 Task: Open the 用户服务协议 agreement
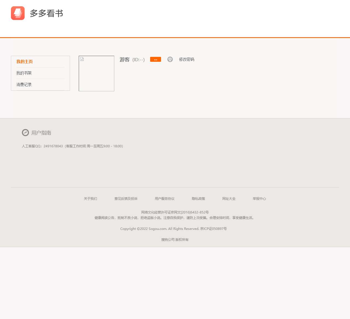tap(164, 198)
